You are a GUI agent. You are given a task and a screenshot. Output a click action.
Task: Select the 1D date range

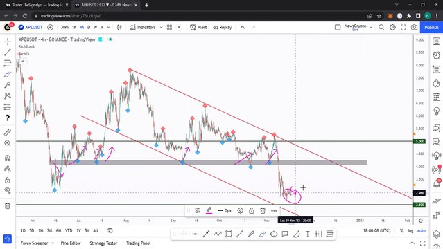point(23,230)
